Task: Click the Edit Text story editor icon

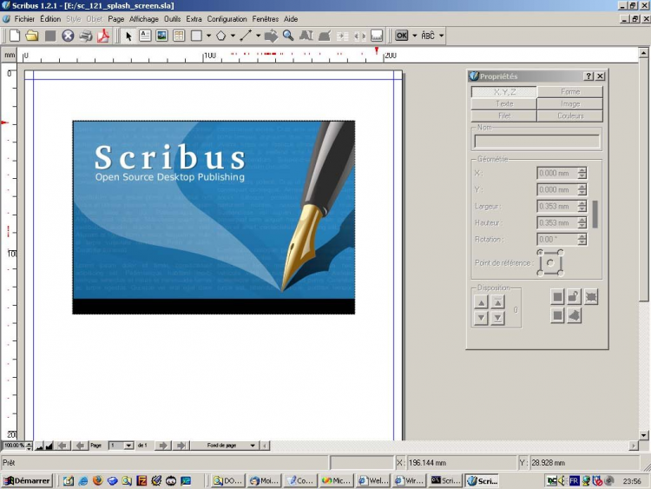Action: click(x=325, y=36)
